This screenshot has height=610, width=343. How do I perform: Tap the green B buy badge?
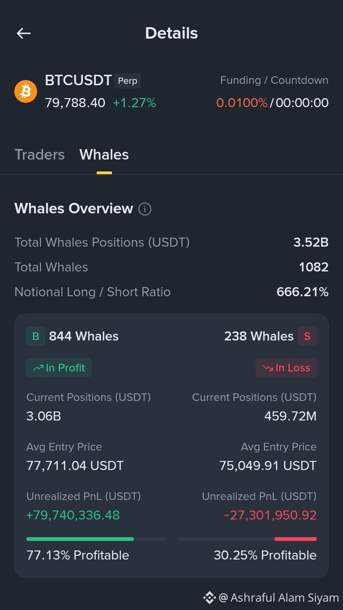tap(36, 336)
